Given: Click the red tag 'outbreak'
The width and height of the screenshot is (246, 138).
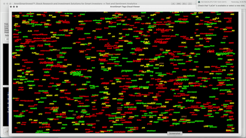Looking at the screenshot, I should pyautogui.click(x=47, y=62).
